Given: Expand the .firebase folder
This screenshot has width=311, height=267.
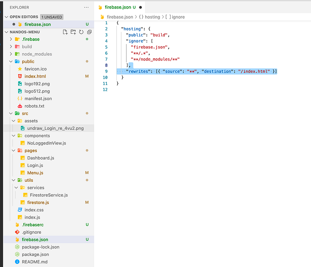Looking at the screenshot, I should tap(11, 39).
